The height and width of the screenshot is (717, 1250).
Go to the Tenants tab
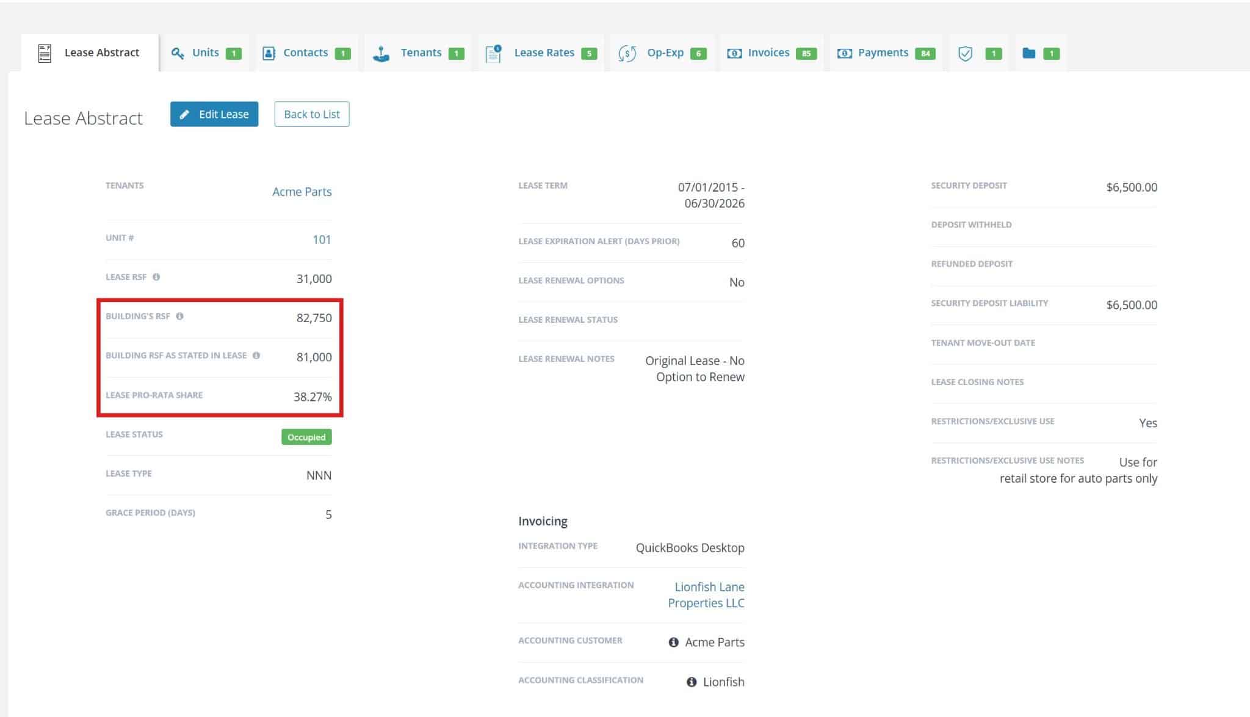pos(420,53)
